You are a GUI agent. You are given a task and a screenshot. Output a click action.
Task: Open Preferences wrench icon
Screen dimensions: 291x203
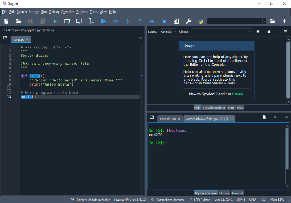point(188,21)
